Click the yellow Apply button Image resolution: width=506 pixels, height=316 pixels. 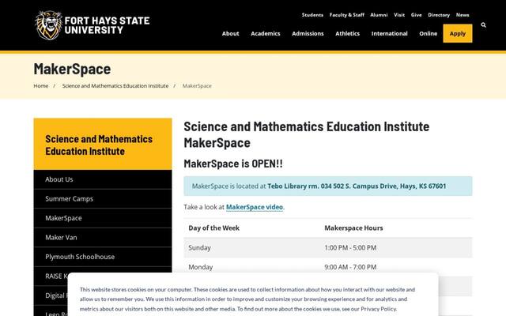(x=458, y=33)
